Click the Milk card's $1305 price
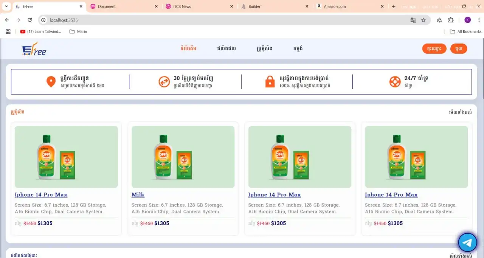This screenshot has width=484, height=258. pyautogui.click(x=161, y=224)
